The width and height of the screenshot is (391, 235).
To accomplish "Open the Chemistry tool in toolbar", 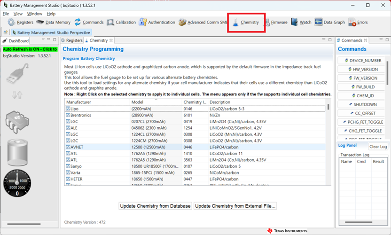I will coord(246,23).
